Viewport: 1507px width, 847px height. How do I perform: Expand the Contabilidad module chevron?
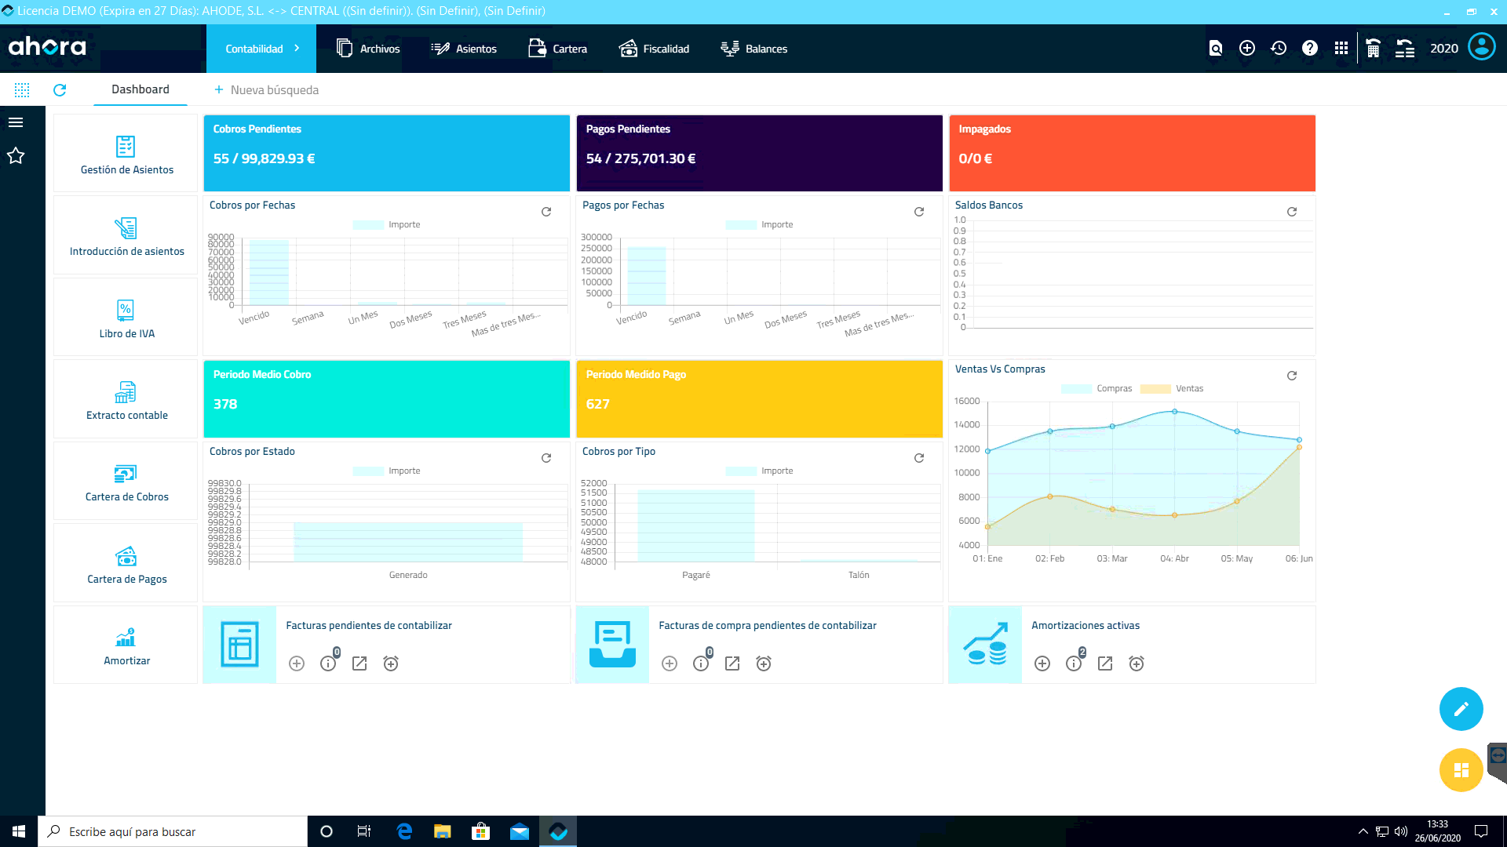(x=297, y=49)
